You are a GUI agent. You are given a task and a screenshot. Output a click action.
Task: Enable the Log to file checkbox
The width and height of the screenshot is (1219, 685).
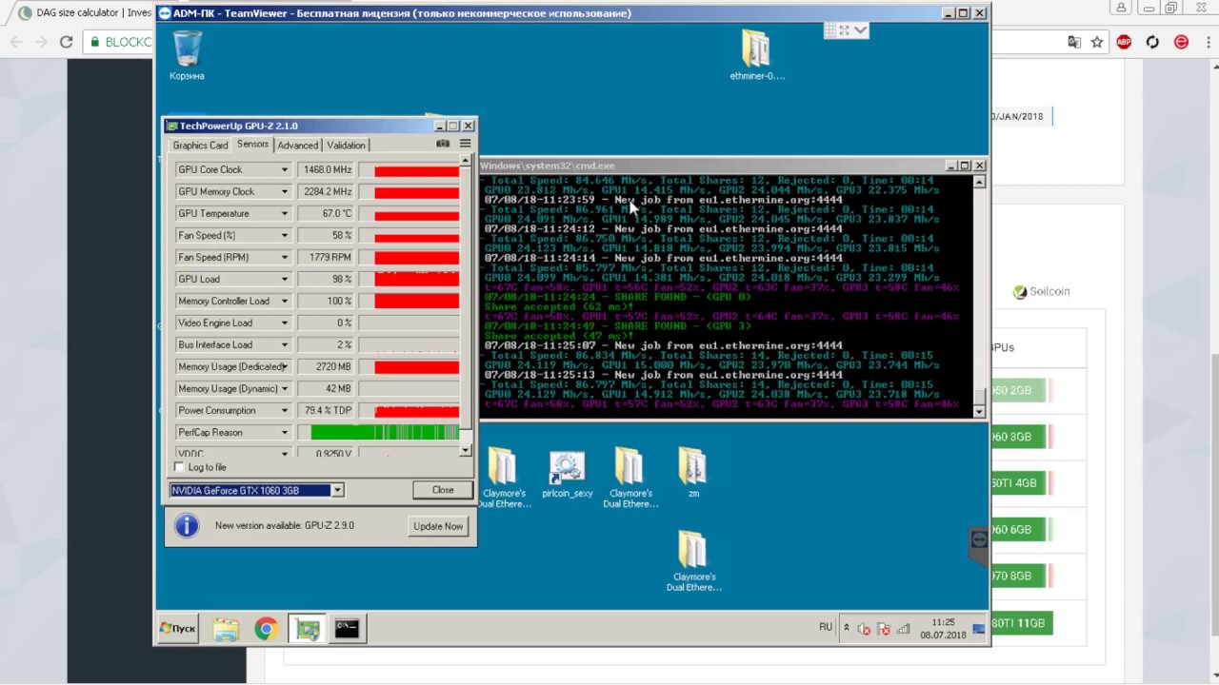pos(180,467)
